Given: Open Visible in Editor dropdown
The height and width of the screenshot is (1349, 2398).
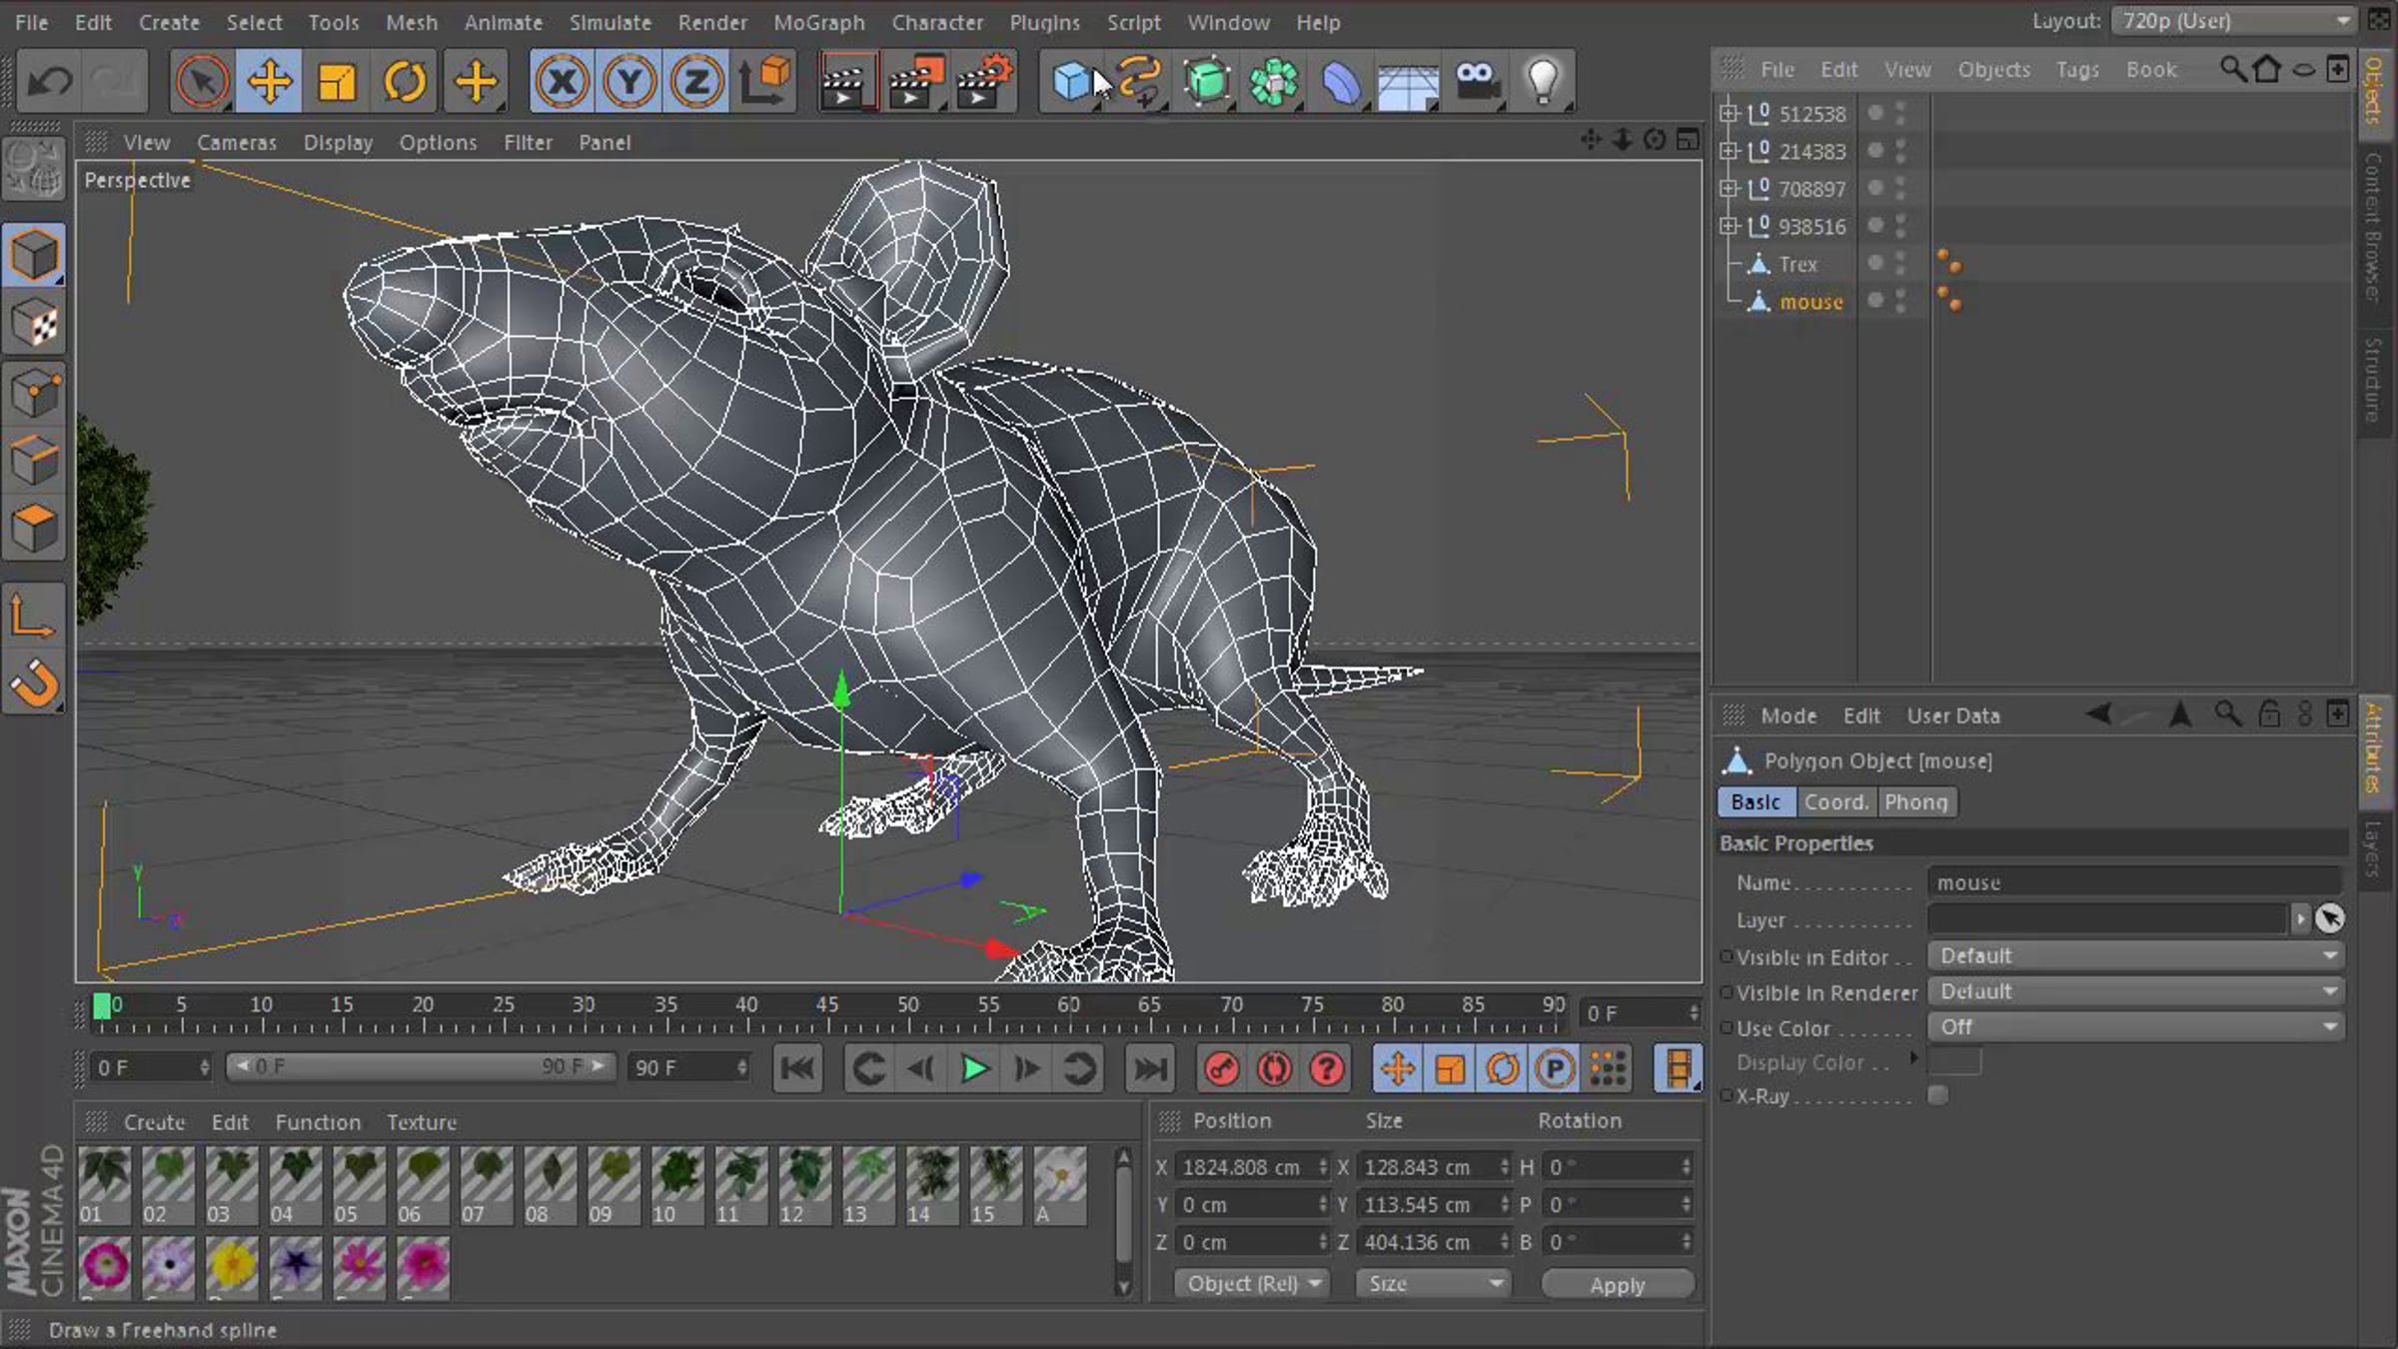Looking at the screenshot, I should 2135,956.
